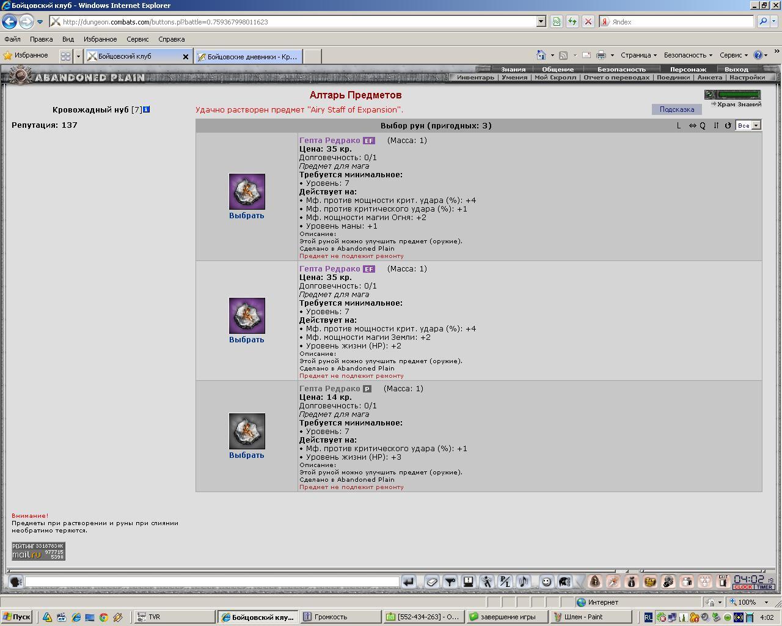Image resolution: width=782 pixels, height=626 pixels.
Task: Click the info icon next to player name
Action: [x=147, y=109]
